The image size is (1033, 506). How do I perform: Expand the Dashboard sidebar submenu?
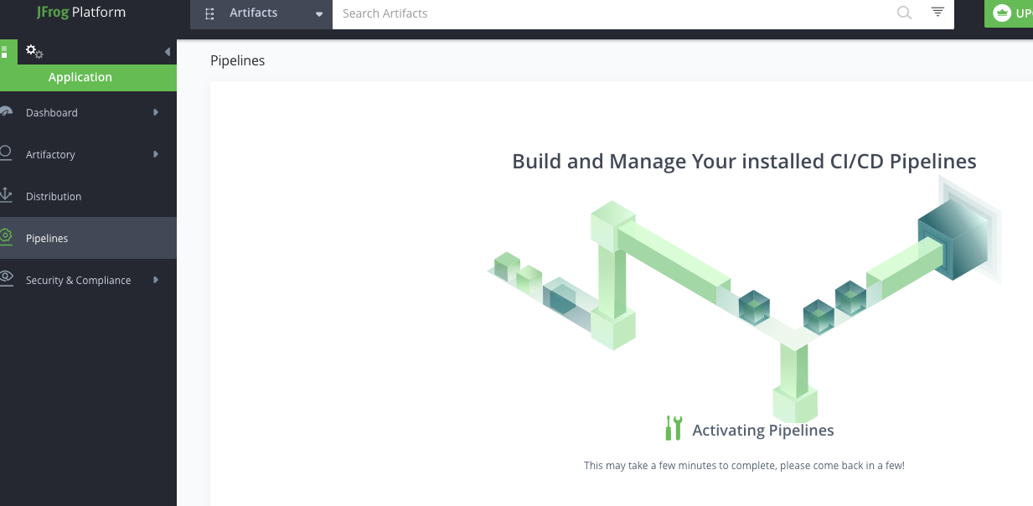(157, 111)
